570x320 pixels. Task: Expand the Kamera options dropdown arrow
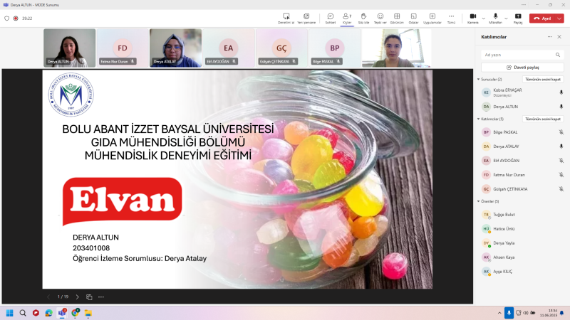click(x=484, y=18)
